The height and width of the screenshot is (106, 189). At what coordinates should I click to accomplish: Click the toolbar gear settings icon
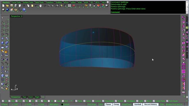[107, 2]
